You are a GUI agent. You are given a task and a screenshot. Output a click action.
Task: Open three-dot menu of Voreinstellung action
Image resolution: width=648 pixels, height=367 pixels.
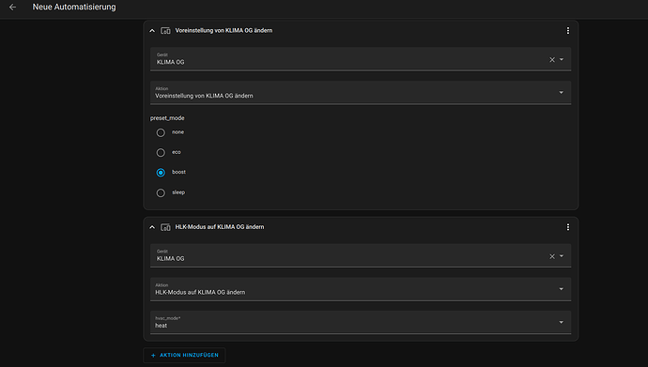[x=568, y=31]
